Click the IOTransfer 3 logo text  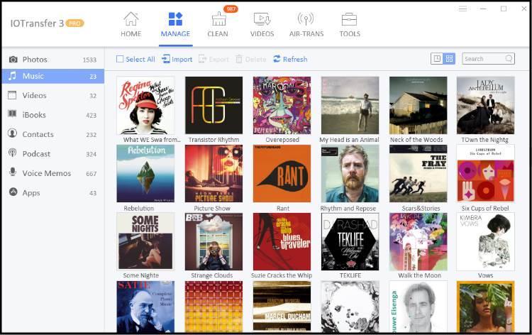(x=37, y=23)
